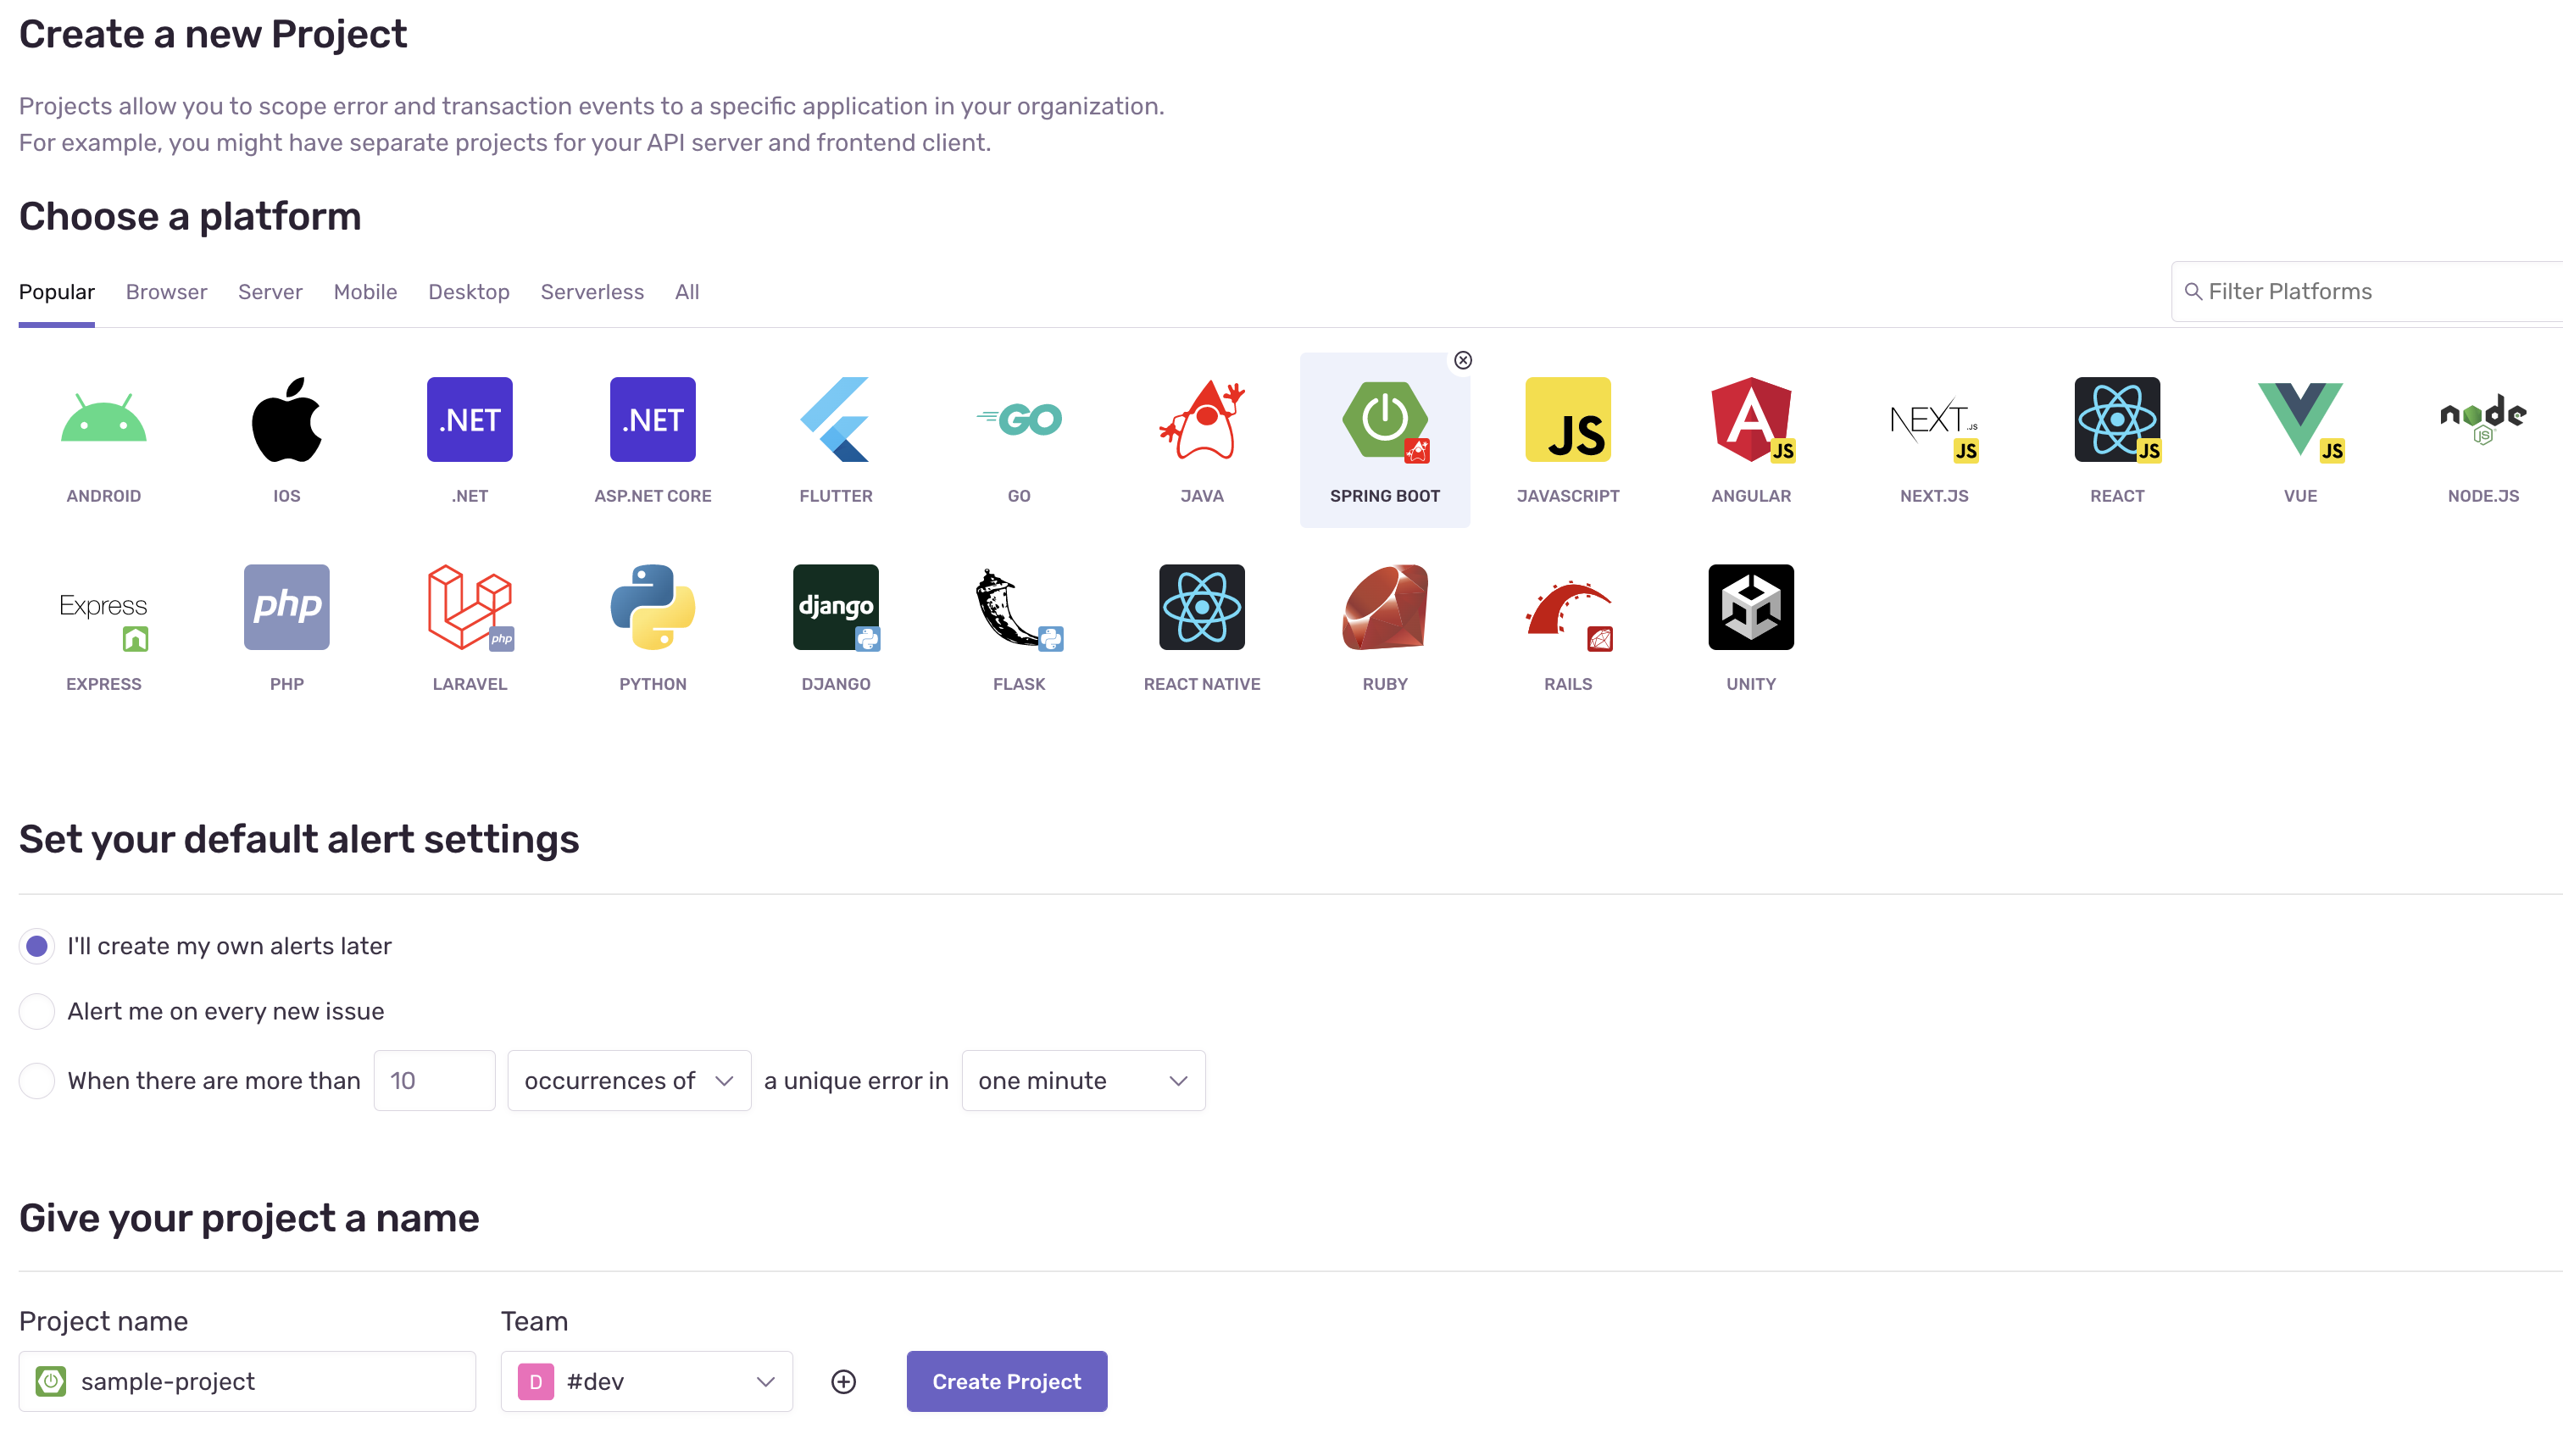Open the Team #dev dropdown
The image size is (2563, 1456).
[646, 1381]
